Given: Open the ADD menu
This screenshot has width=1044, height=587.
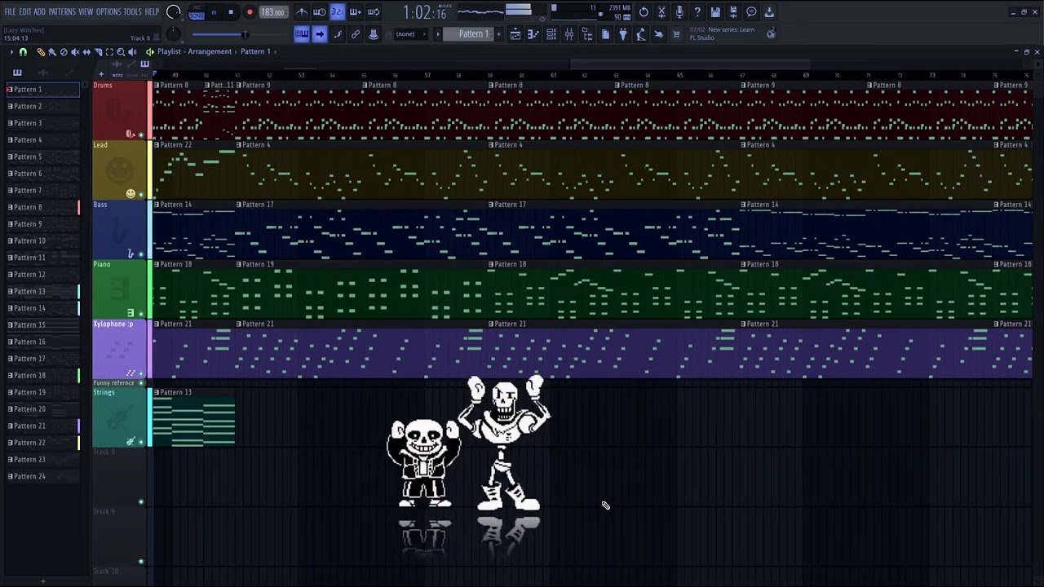Looking at the screenshot, I should [x=39, y=12].
